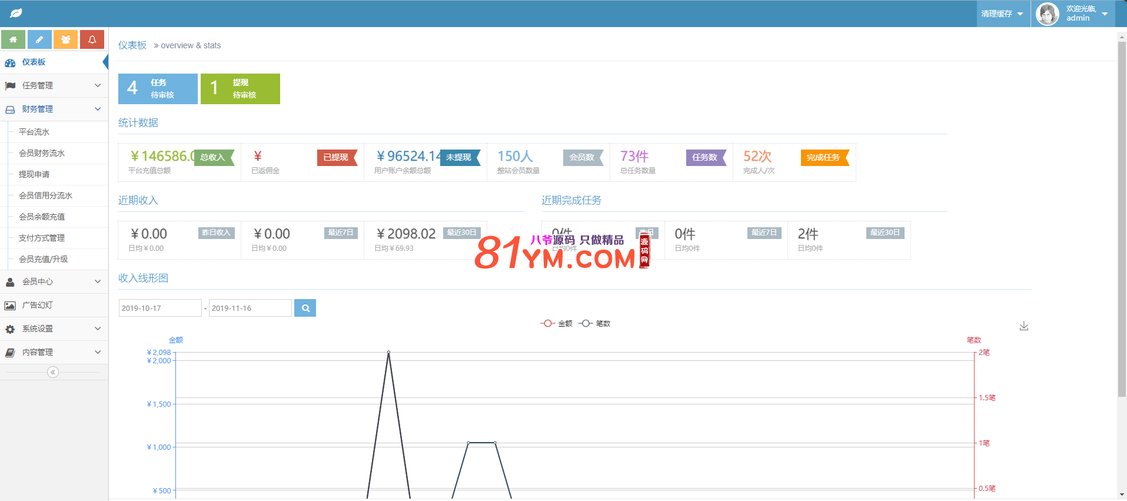
Task: Click the 150人 member count value
Action: [515, 156]
